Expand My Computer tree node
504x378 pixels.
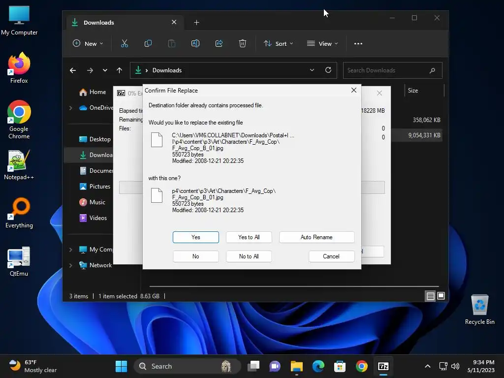pyautogui.click(x=71, y=250)
